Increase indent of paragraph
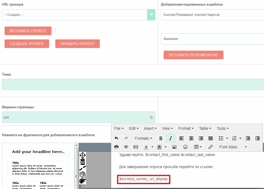Screen dimensions: 264x189 (258, 138)
